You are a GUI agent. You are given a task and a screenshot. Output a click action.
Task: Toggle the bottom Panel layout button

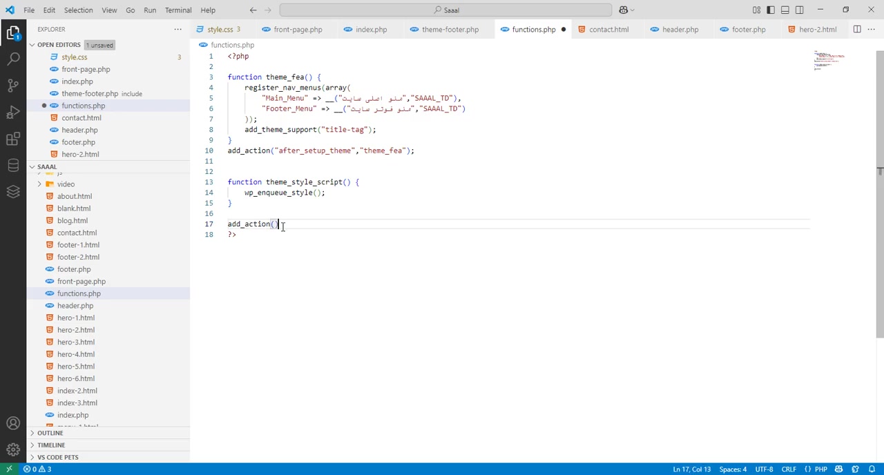coord(785,10)
